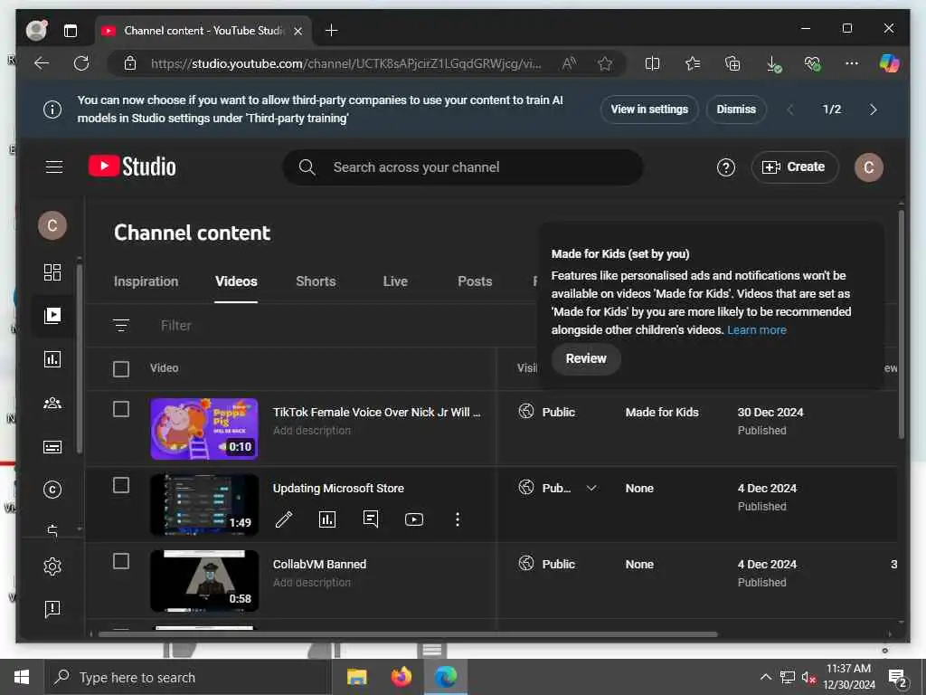The width and height of the screenshot is (926, 695).
Task: Switch to Posts tab
Action: coord(475,281)
